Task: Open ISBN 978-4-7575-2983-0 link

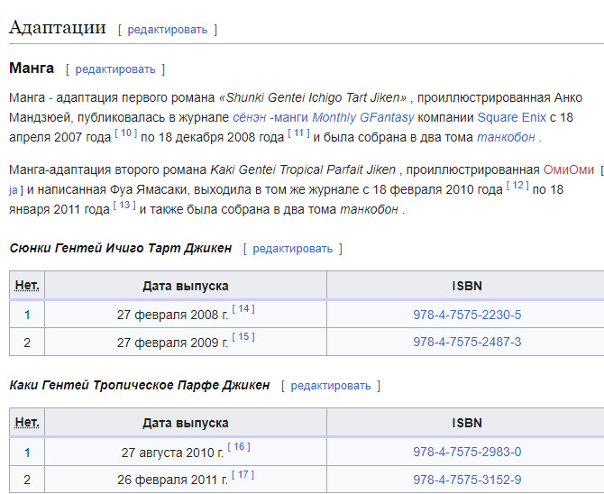Action: pos(467,453)
